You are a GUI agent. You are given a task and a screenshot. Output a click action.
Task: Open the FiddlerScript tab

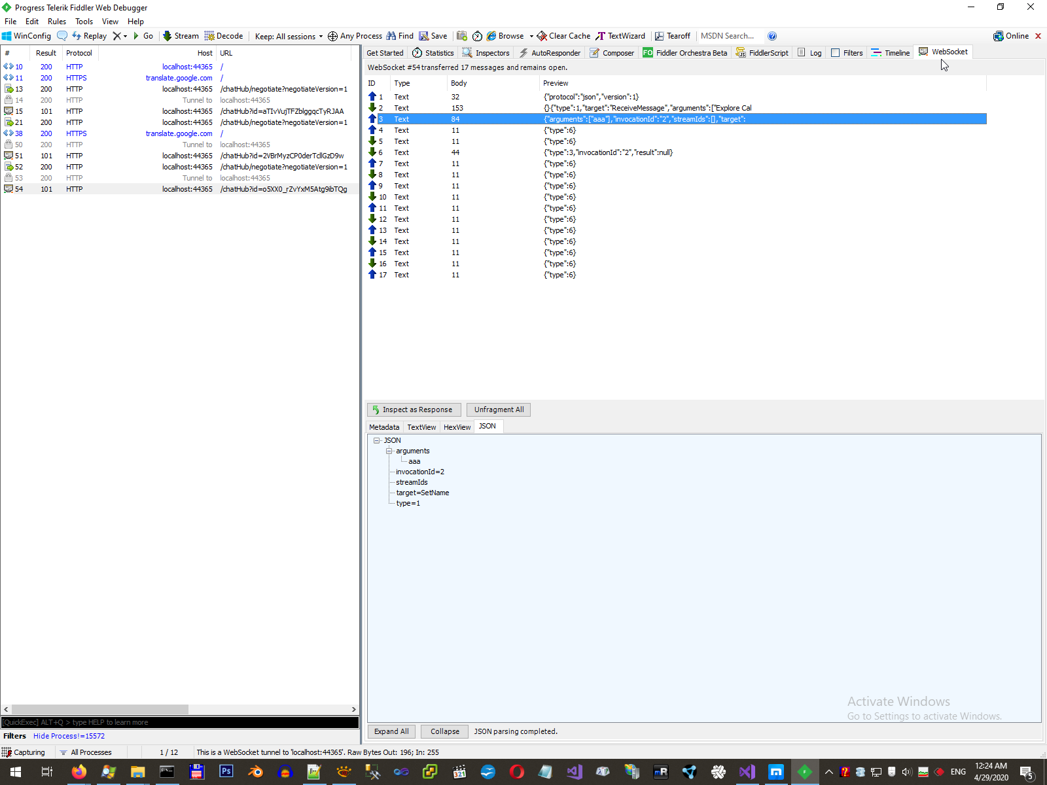762,53
